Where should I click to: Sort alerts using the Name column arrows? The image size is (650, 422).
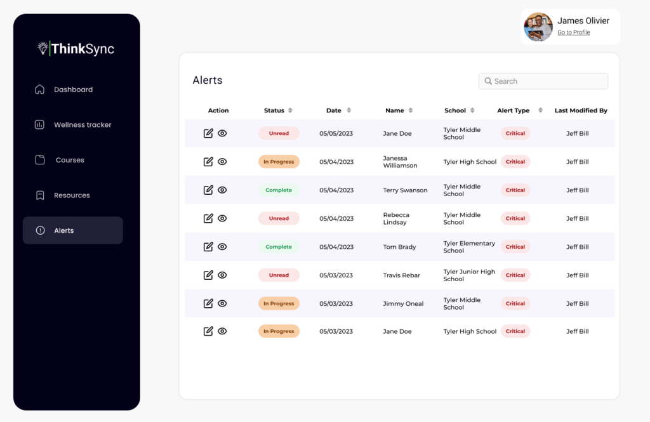411,110
